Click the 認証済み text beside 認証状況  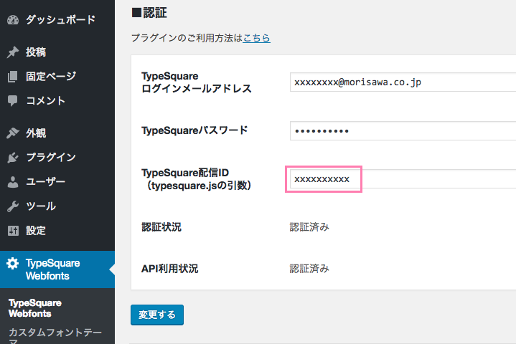[x=309, y=227]
